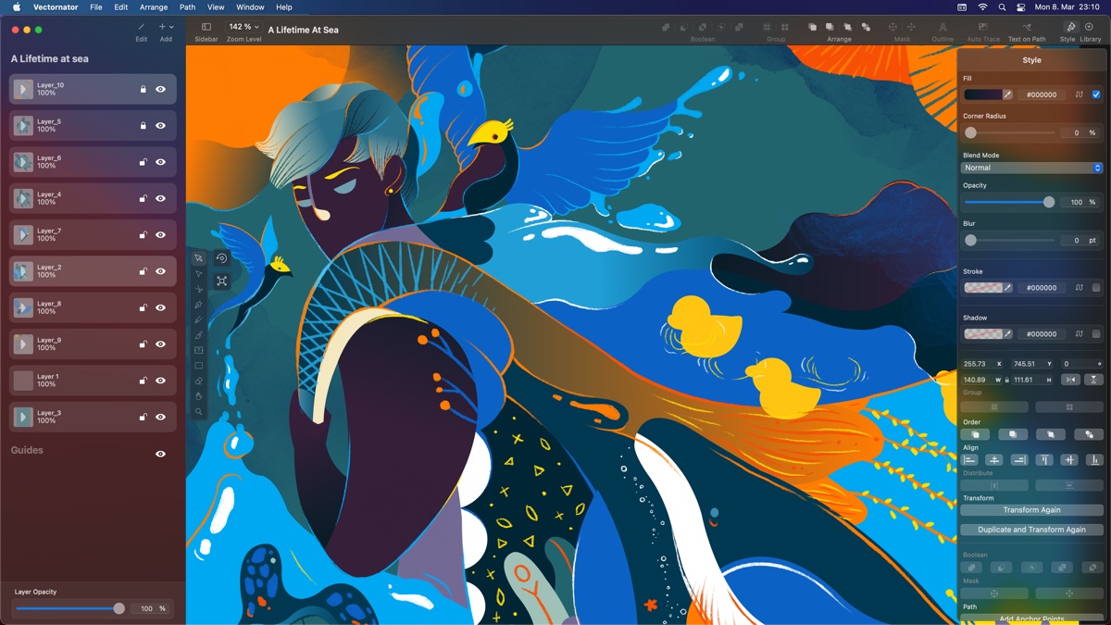Open the Blend Mode Normal dropdown
This screenshot has width=1111, height=625.
tap(1032, 168)
